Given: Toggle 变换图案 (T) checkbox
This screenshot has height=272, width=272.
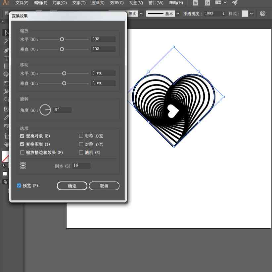Looking at the screenshot, I should tap(22, 144).
